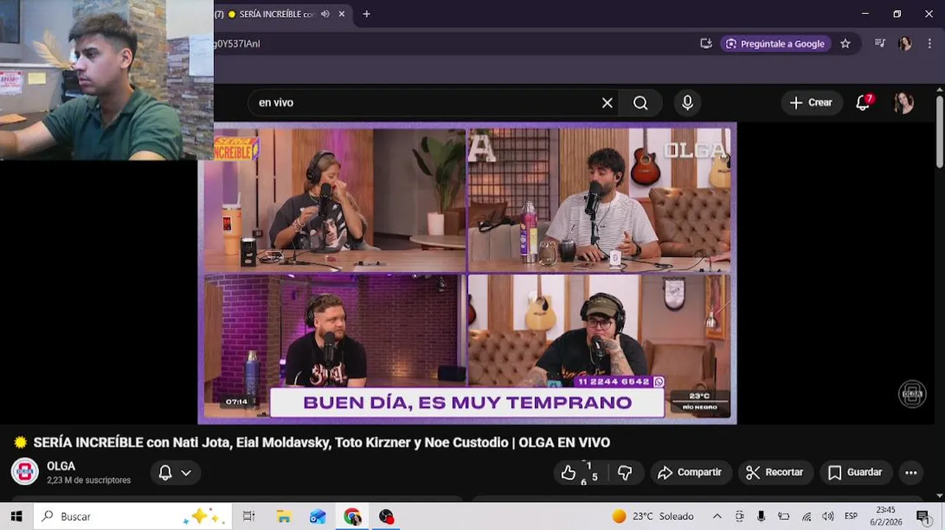Click the Crear button

click(x=811, y=103)
